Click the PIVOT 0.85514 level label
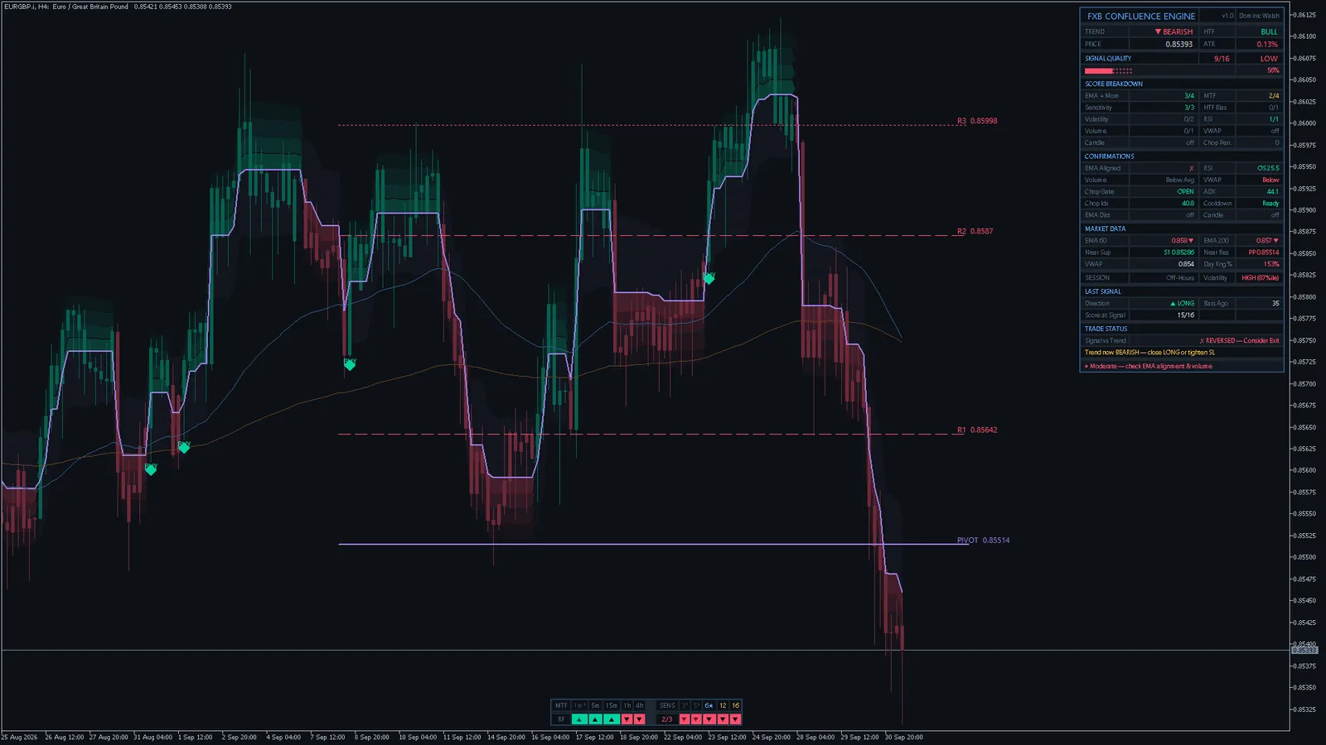Viewport: 1326px width, 745px height. pyautogui.click(x=983, y=541)
